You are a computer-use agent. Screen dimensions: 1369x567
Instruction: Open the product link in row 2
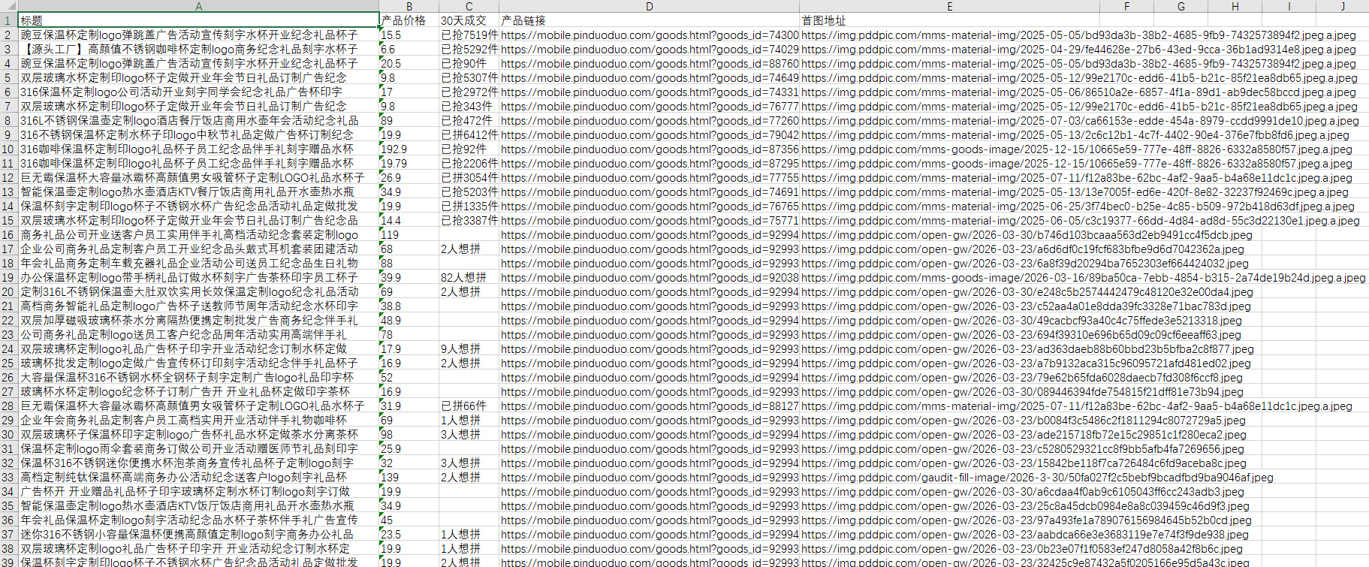649,35
